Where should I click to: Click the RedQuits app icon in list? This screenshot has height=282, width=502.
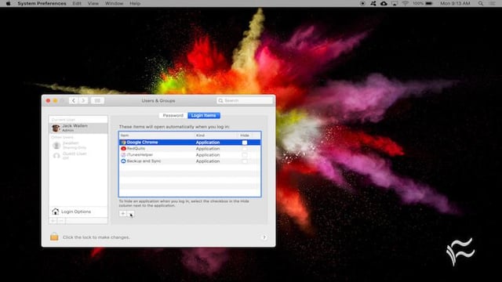123,149
